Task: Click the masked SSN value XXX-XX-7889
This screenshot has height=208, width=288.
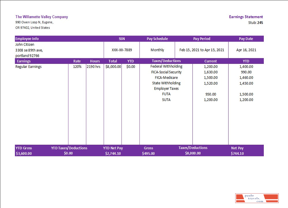Action: (x=122, y=50)
